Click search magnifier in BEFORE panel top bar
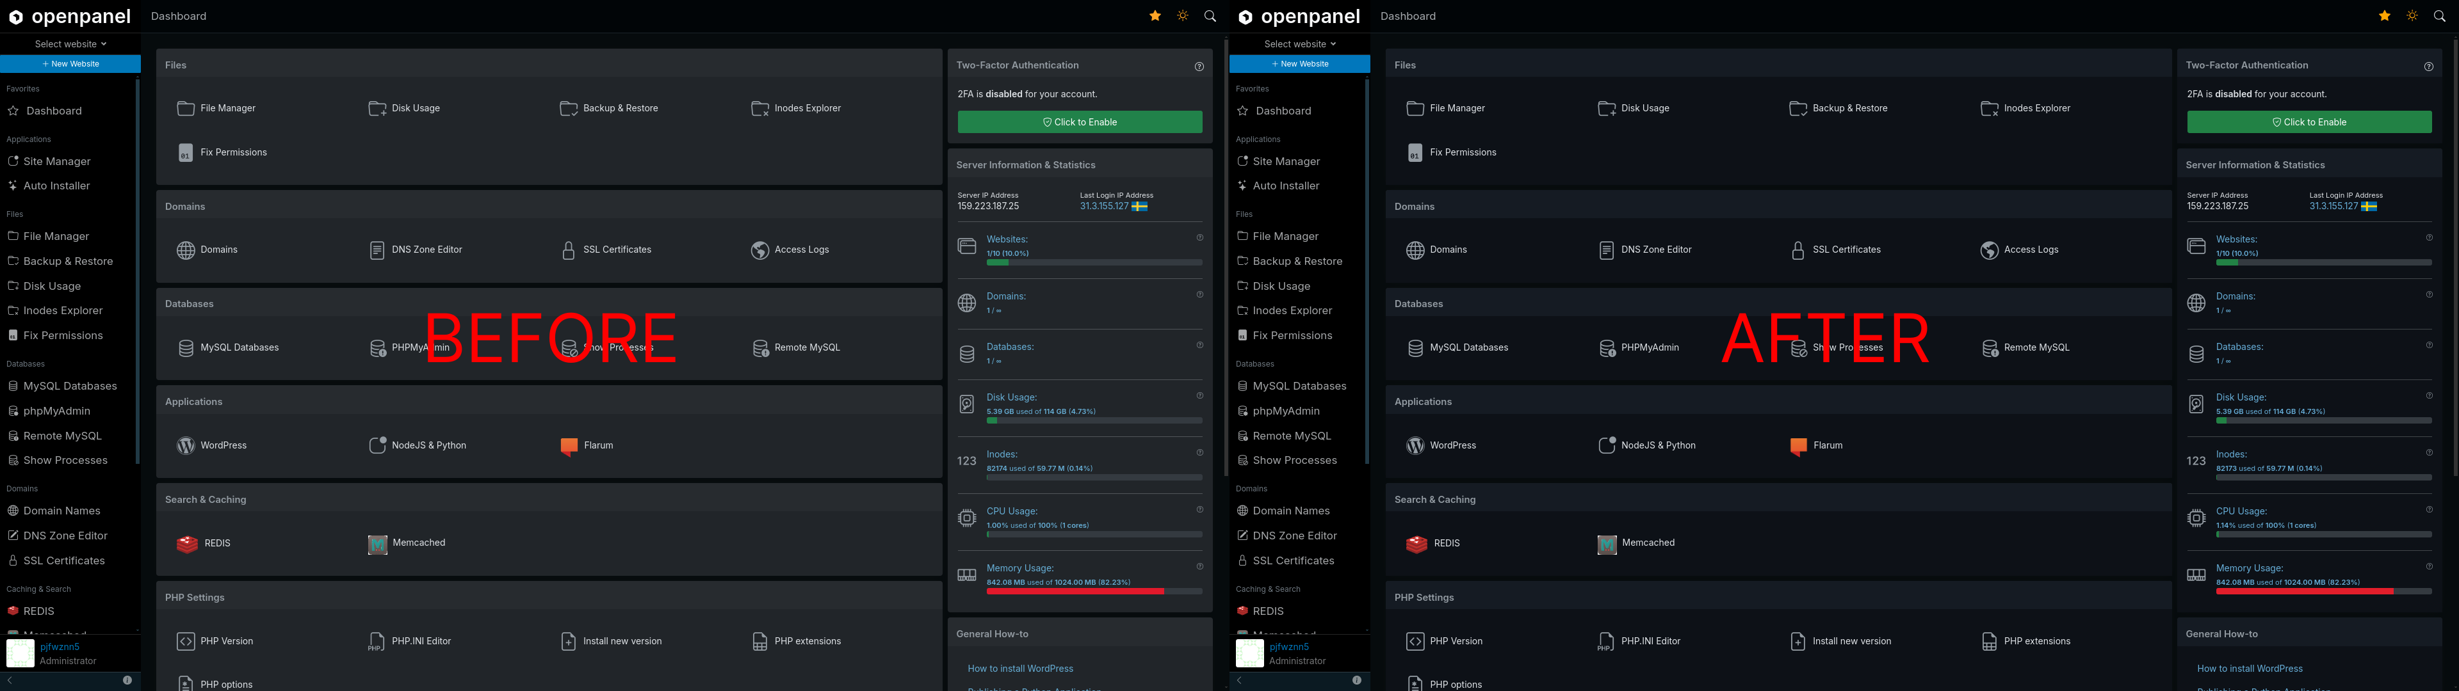Screen dimensions: 2459x691 pos(1210,16)
